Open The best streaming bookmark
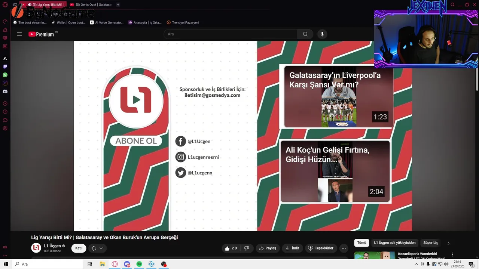479x269 pixels. (30, 22)
